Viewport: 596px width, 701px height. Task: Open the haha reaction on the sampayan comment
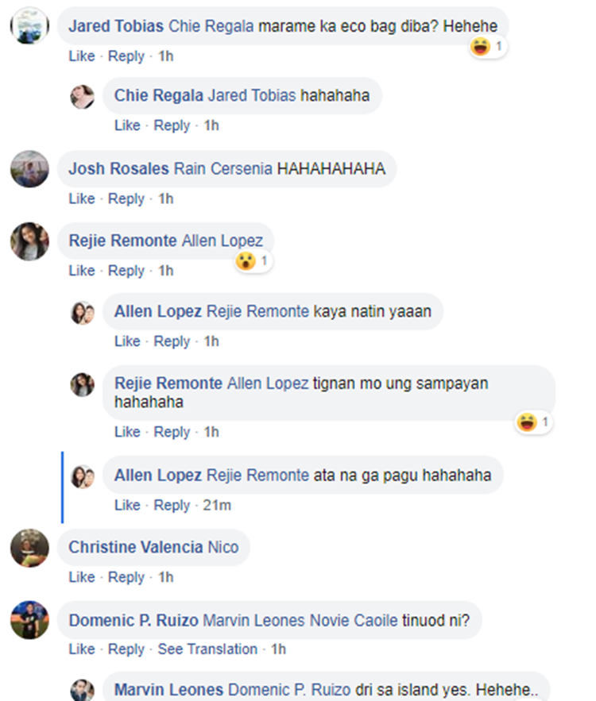tap(534, 422)
